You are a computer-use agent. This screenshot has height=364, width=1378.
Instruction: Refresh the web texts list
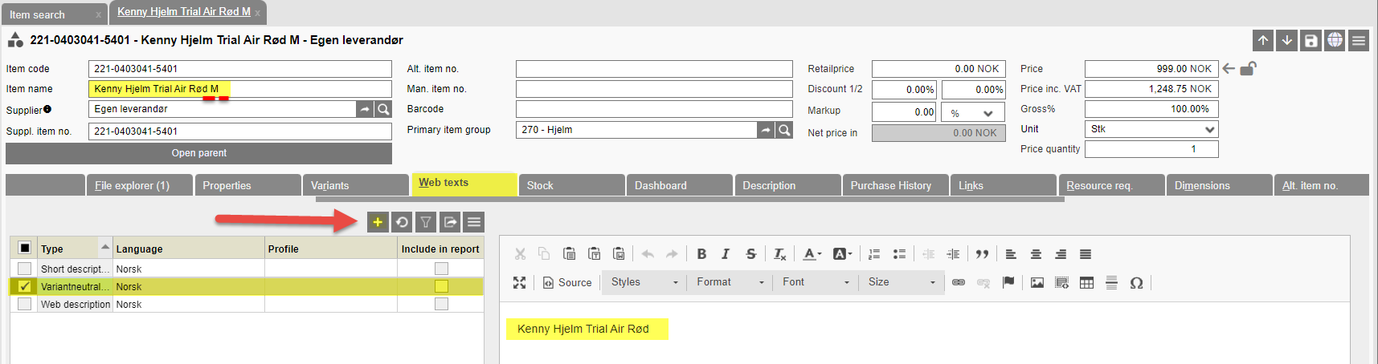point(402,222)
